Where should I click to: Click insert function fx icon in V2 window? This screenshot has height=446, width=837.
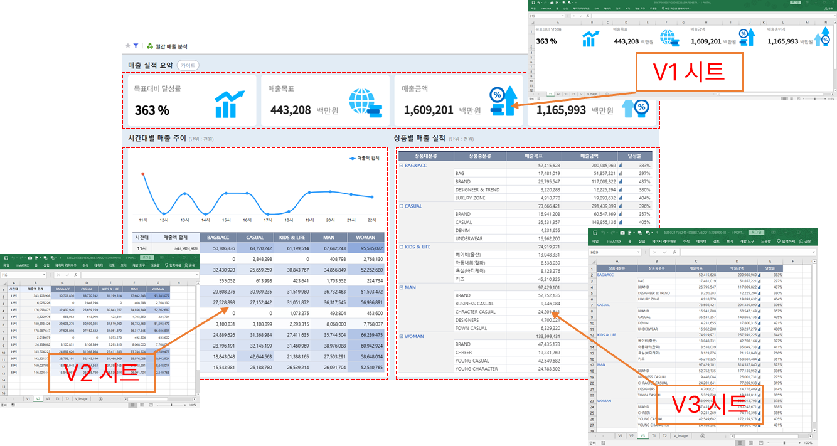pos(76,274)
